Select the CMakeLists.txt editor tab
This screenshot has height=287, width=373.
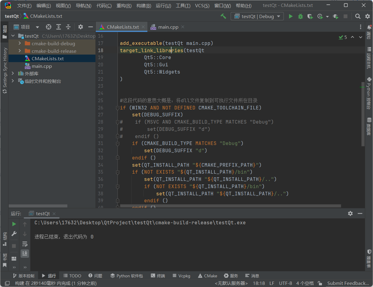pos(122,27)
